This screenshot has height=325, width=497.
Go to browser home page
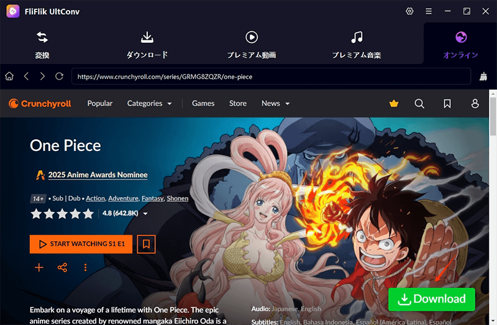(9, 76)
